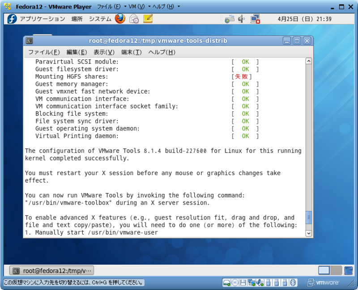Click the Ctrl+G hint text in status bar
Image resolution: width=358 pixels, height=290 pixels.
point(73,283)
